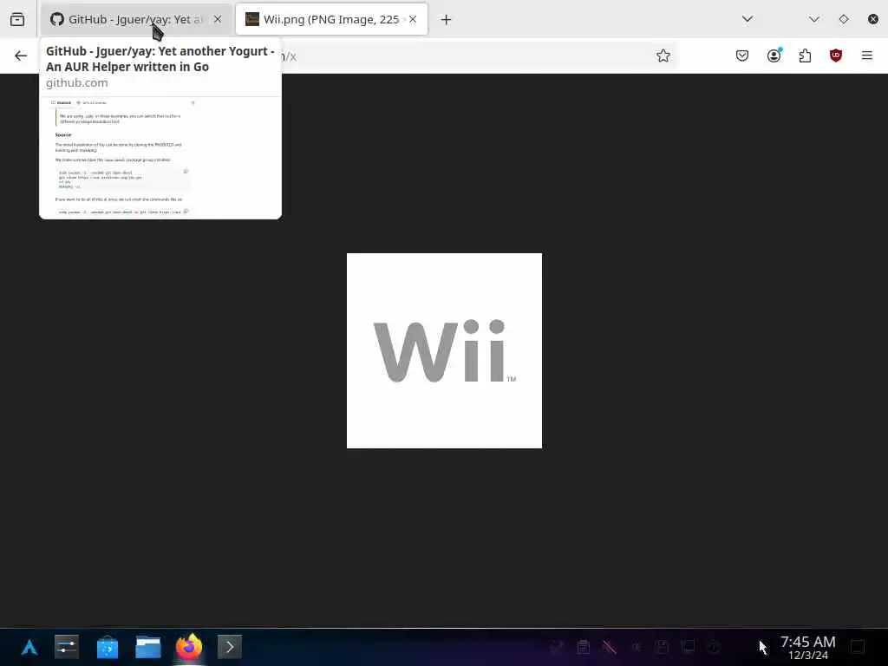The image size is (888, 666).
Task: Open the 7:45 AM clock calendar
Action: click(808, 647)
